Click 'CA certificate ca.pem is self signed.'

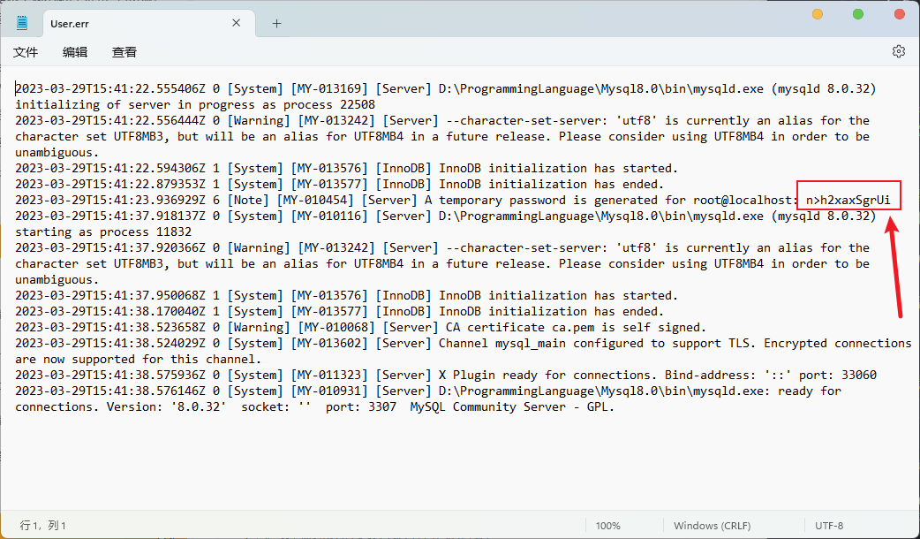(x=576, y=328)
